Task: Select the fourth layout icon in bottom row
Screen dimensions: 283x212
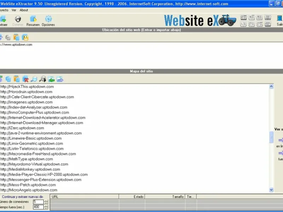Action: tap(268, 24)
